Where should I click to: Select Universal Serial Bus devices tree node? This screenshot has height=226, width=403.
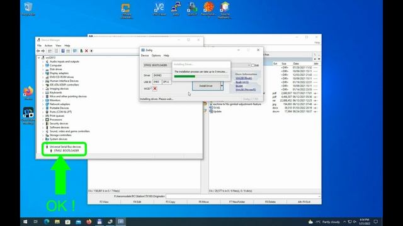point(65,147)
